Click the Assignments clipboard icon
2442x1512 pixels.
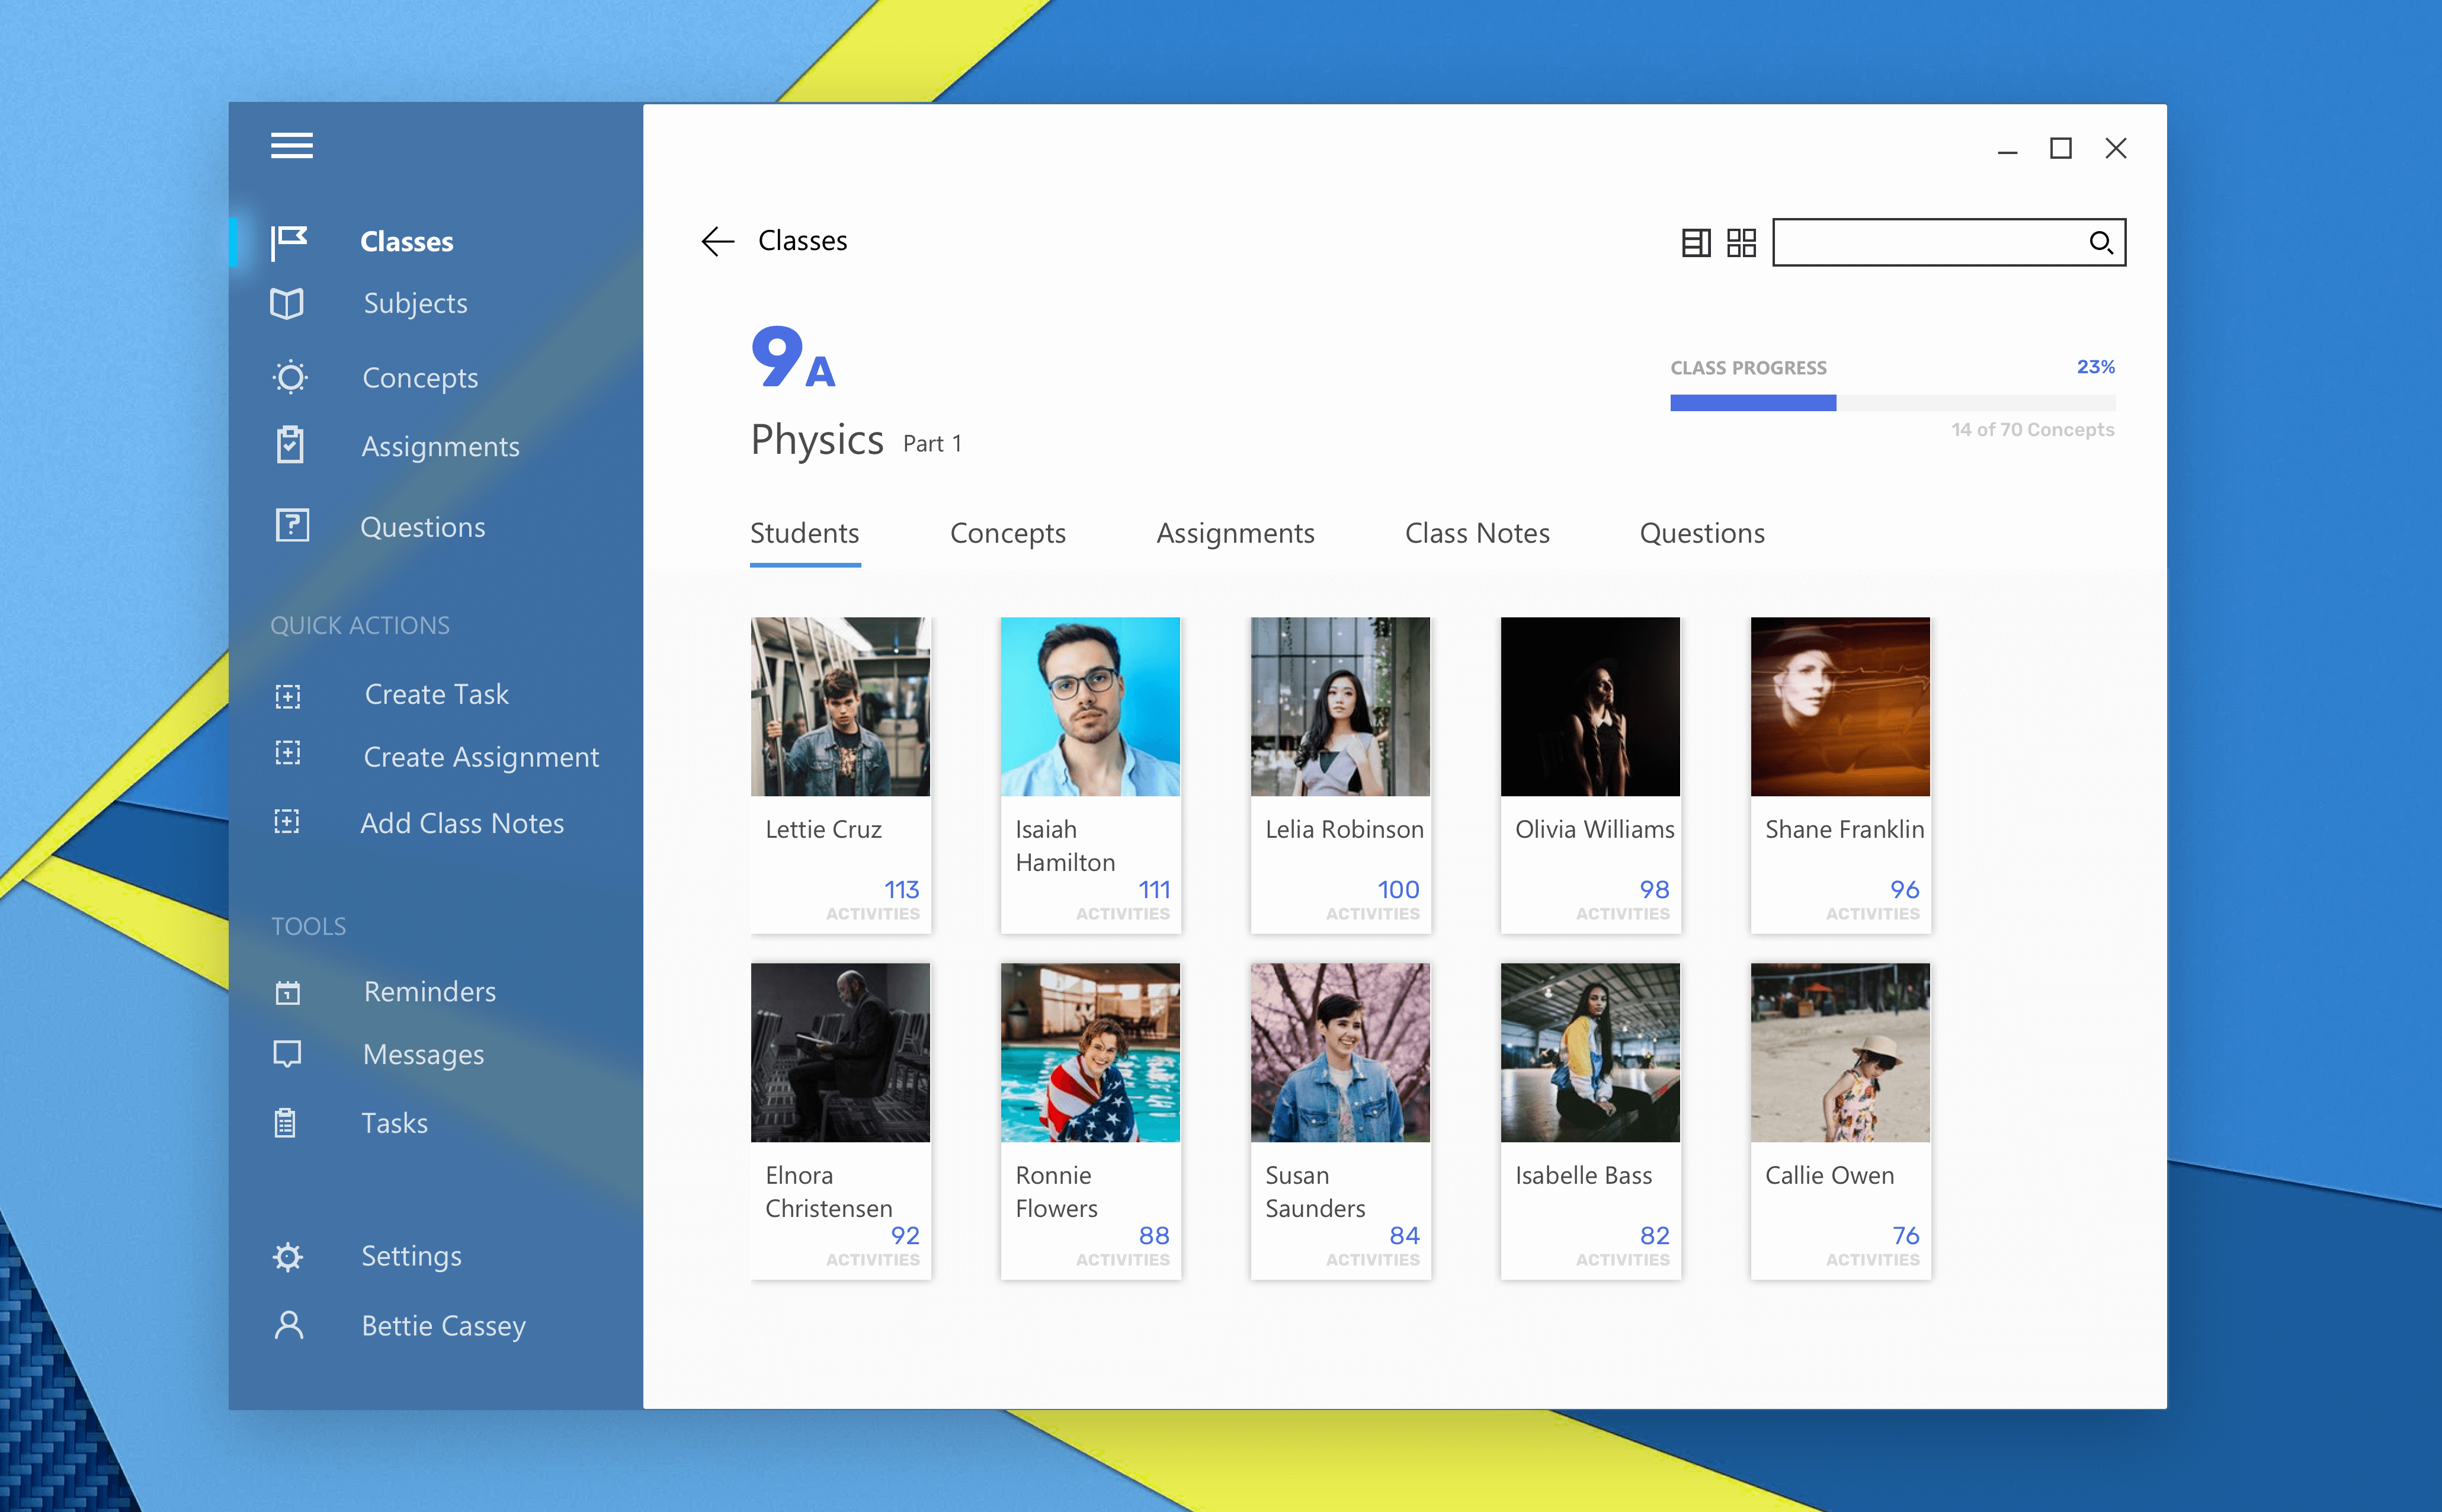(290, 445)
